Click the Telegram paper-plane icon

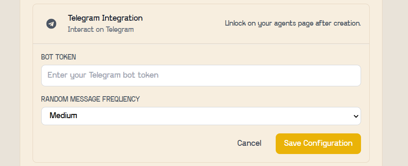[x=51, y=24]
